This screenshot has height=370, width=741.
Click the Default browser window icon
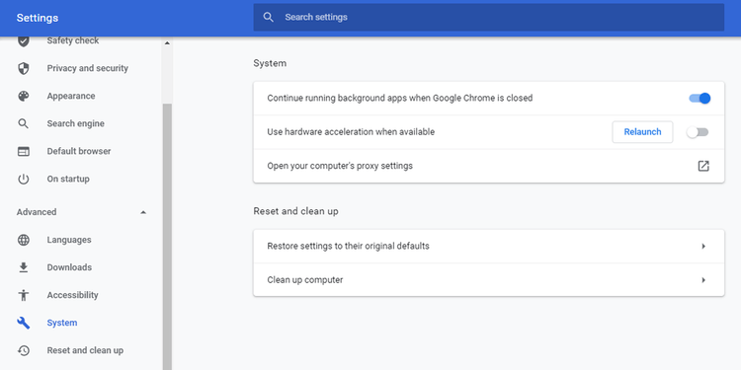click(x=23, y=152)
